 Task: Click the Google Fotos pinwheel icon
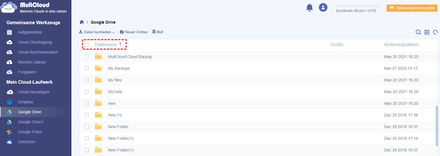[x=9, y=132]
